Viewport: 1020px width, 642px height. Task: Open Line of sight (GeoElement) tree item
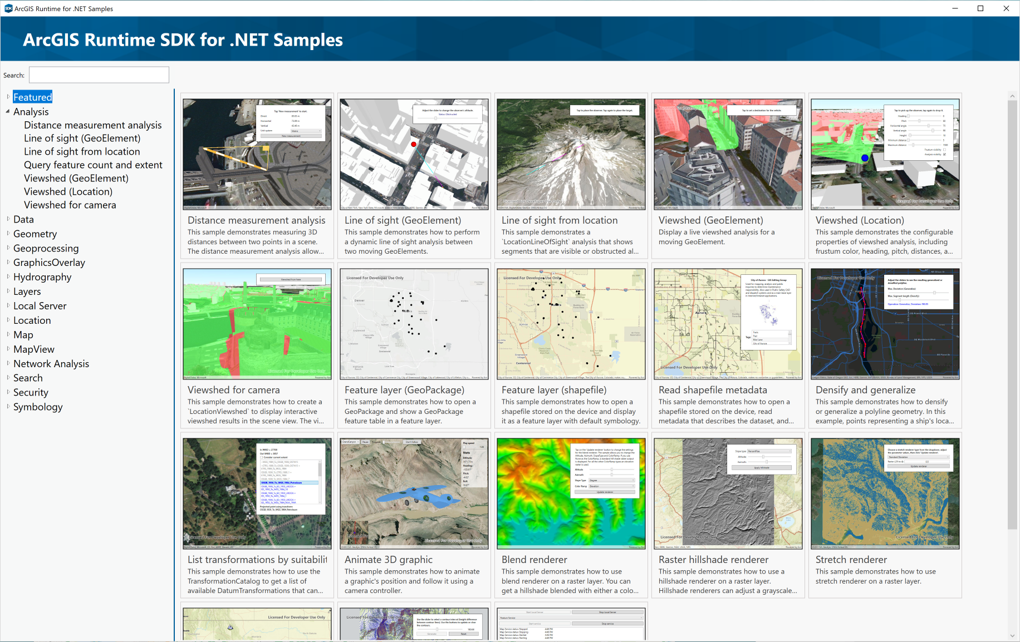pyautogui.click(x=82, y=138)
